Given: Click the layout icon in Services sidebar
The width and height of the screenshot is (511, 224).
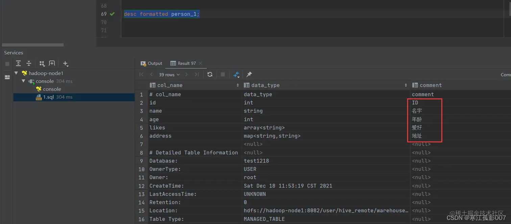Looking at the screenshot, I should (x=7, y=77).
